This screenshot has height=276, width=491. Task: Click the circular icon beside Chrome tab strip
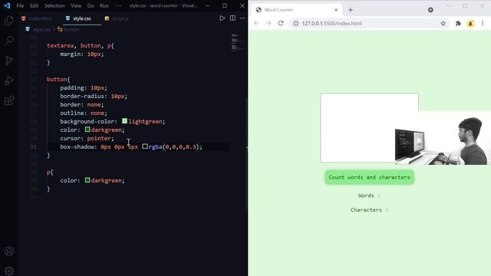pyautogui.click(x=430, y=10)
